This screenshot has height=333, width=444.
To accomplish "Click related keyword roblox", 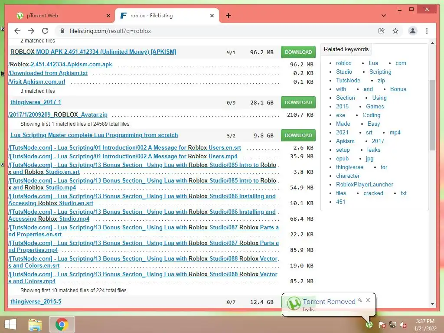I will (x=343, y=63).
